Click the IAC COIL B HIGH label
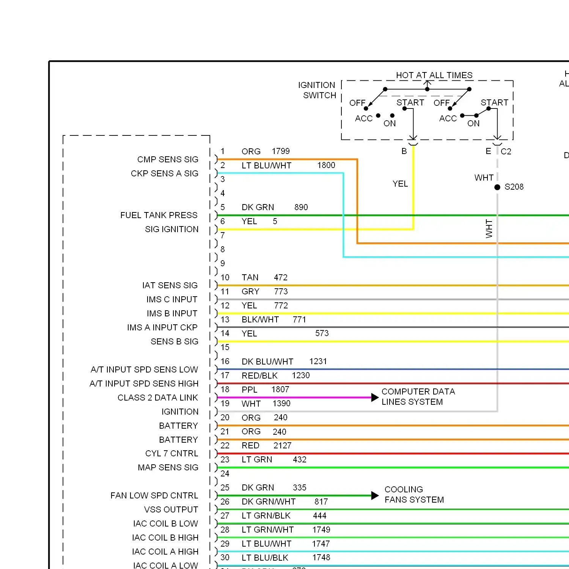Screen dimensions: 569x569 click(165, 538)
